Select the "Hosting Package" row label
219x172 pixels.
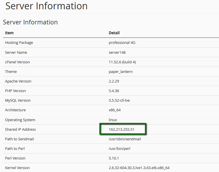coord(19,43)
